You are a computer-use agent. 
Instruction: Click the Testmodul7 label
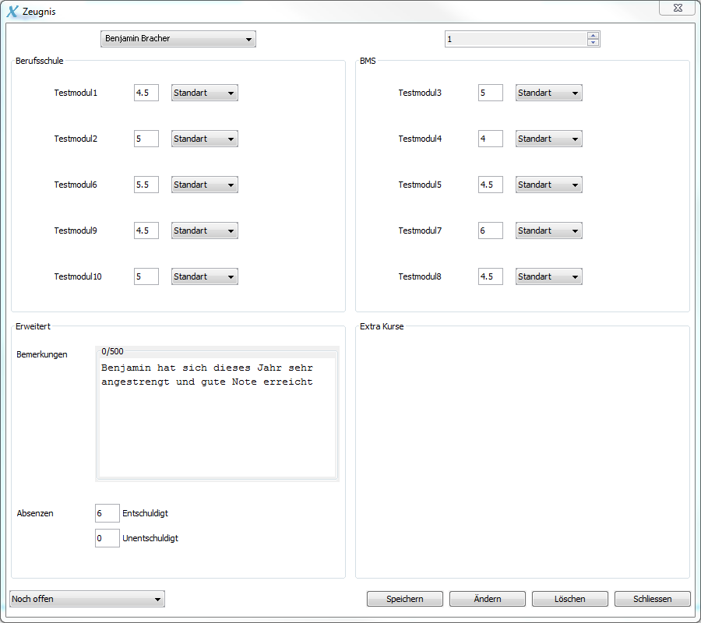420,231
